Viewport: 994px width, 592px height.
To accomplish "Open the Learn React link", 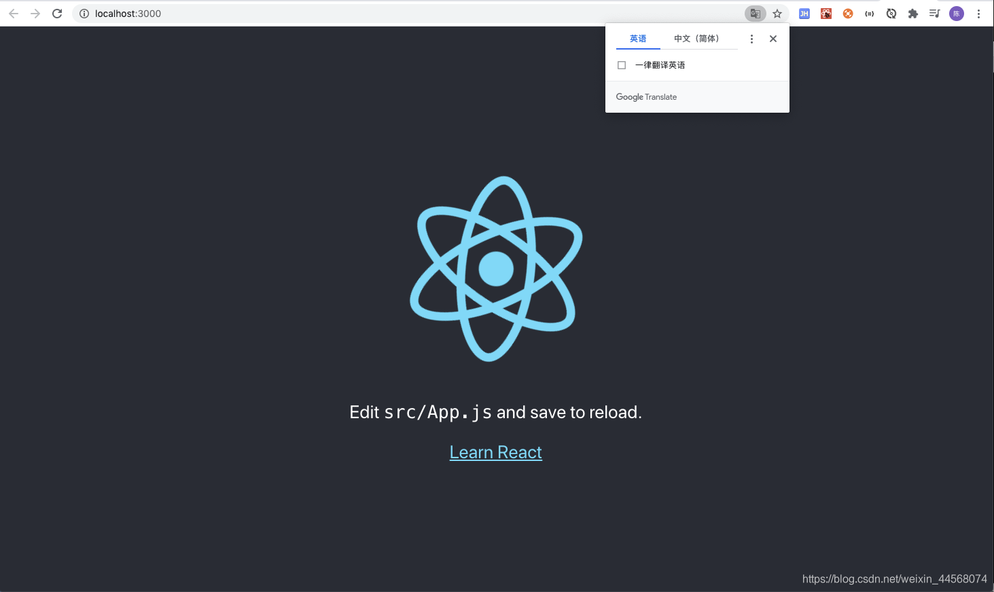I will click(x=496, y=452).
